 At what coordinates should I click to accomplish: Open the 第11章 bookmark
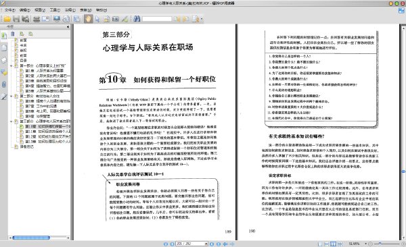click(x=47, y=132)
